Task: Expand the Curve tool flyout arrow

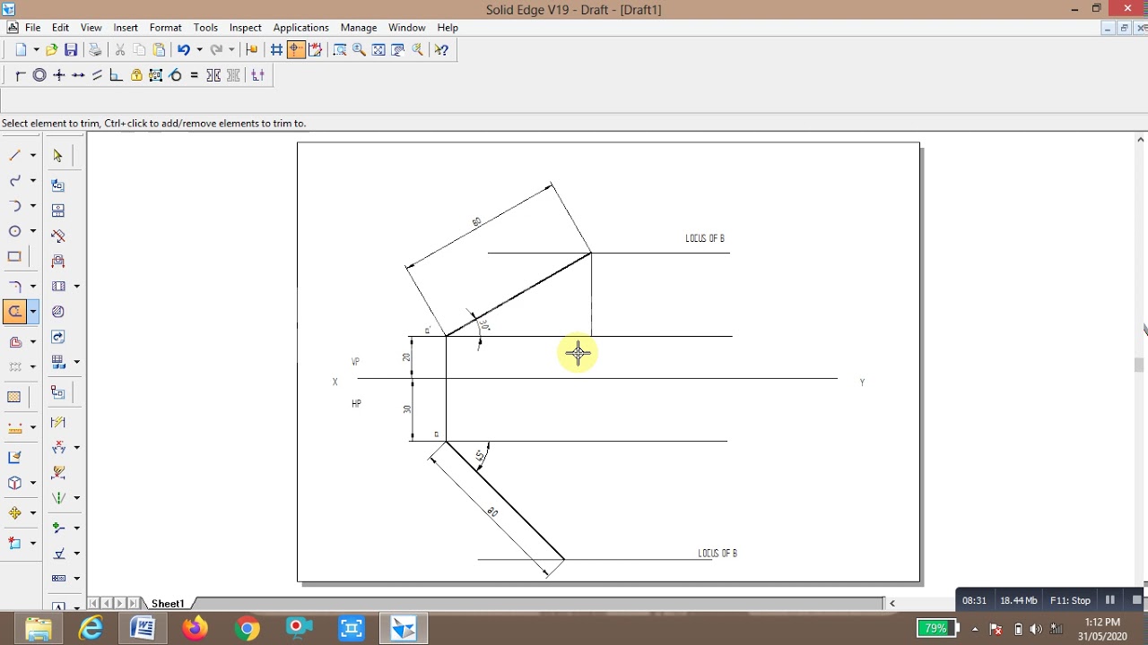Action: (33, 181)
